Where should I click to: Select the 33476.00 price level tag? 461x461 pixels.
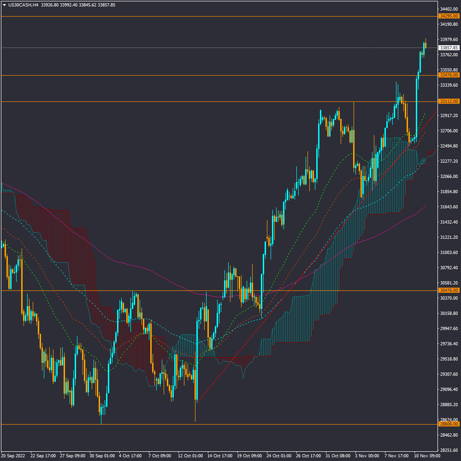click(x=449, y=75)
